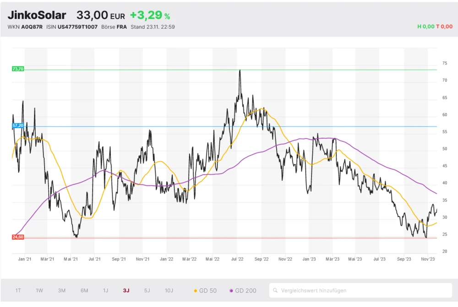The image size is (458, 307).
Task: Toggle the GD 200 moving average
Action: coord(243,291)
